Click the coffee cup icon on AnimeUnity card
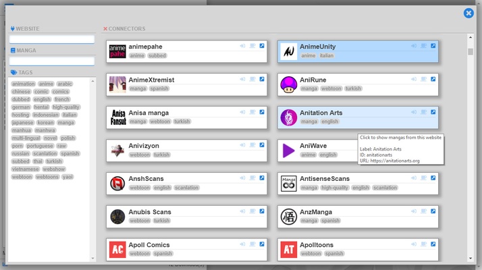The height and width of the screenshot is (270, 482). click(423, 46)
